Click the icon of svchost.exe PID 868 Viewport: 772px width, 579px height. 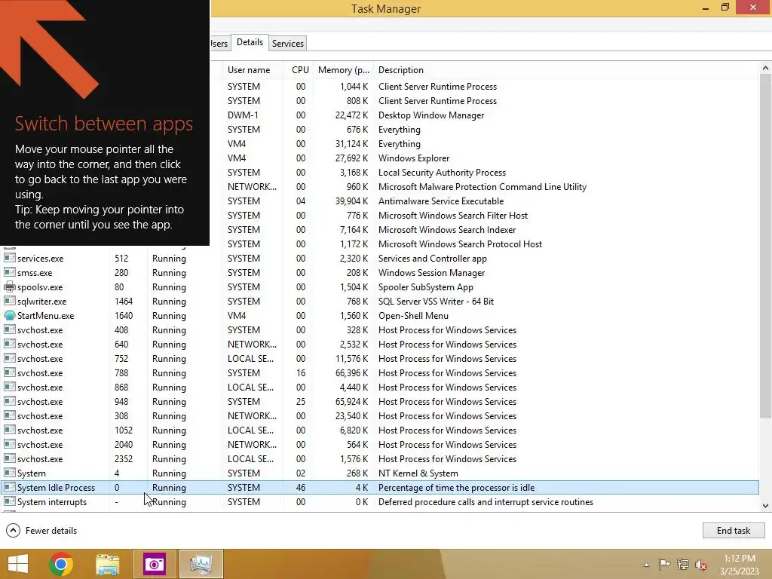click(x=9, y=387)
